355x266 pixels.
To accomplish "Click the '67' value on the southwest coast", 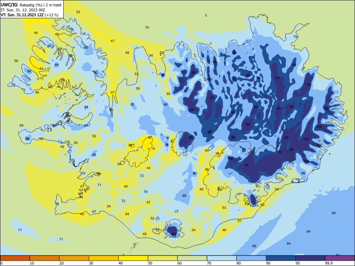I will point(94,212).
